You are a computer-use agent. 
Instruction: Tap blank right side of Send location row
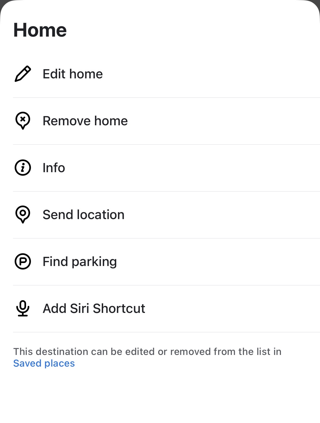coord(231,214)
